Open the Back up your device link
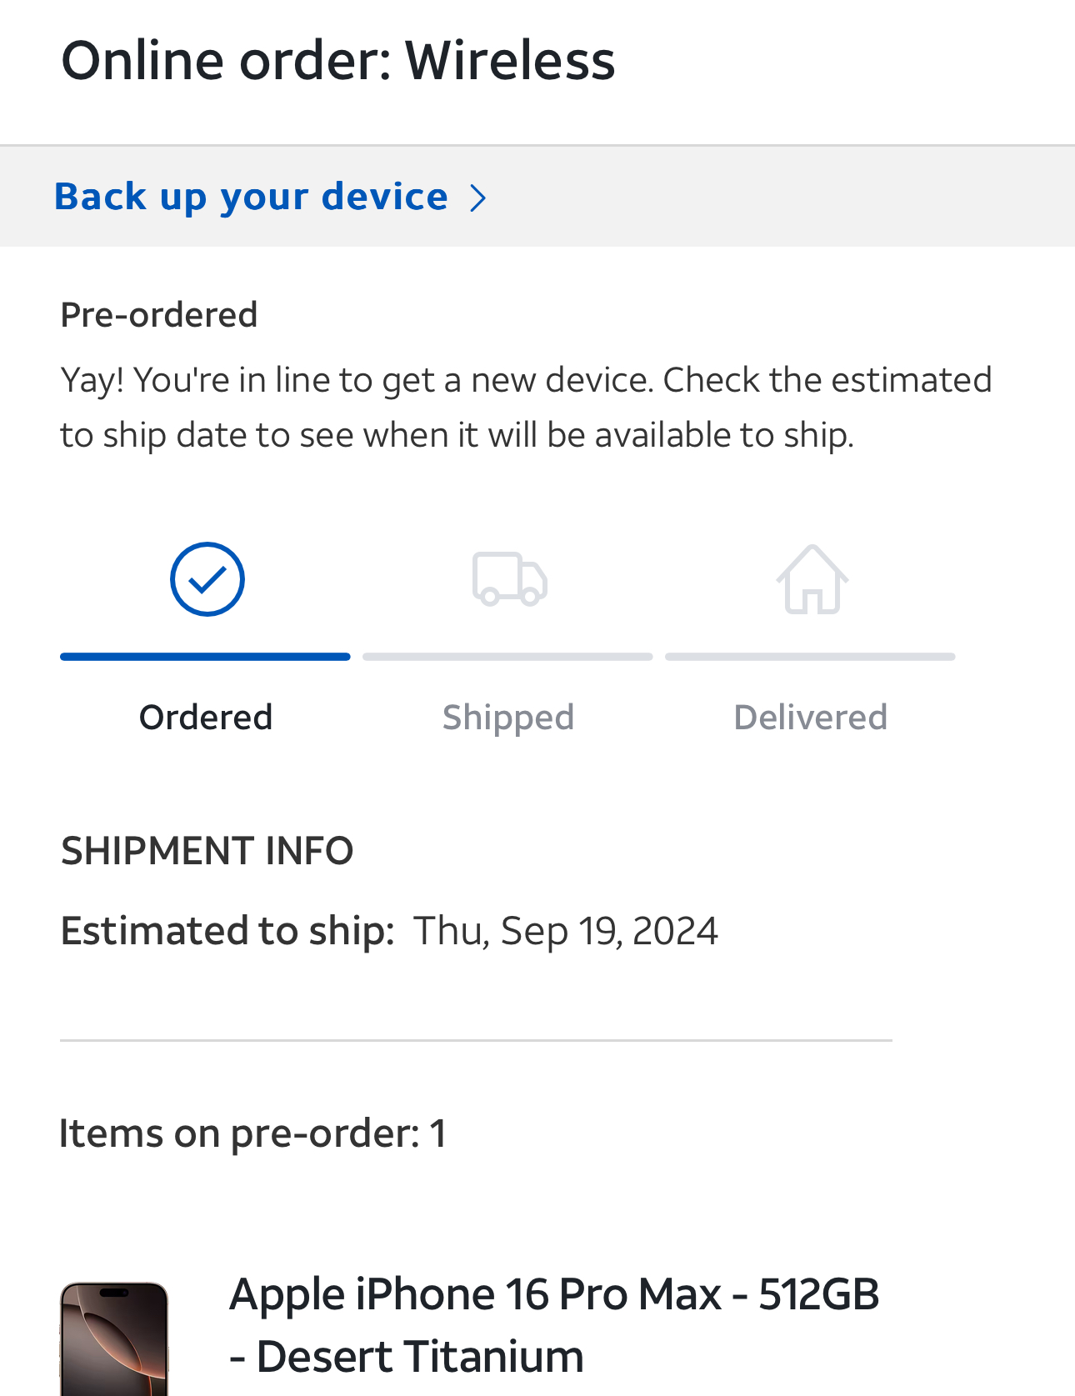The height and width of the screenshot is (1396, 1075). click(251, 197)
